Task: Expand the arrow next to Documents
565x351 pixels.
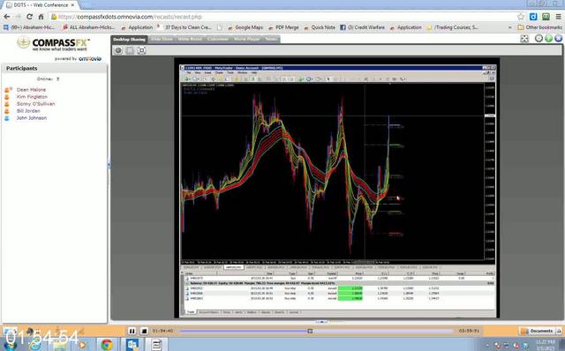Action: [559, 331]
